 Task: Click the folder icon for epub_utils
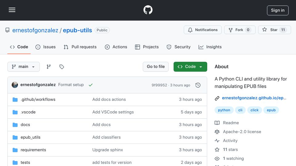(15, 137)
